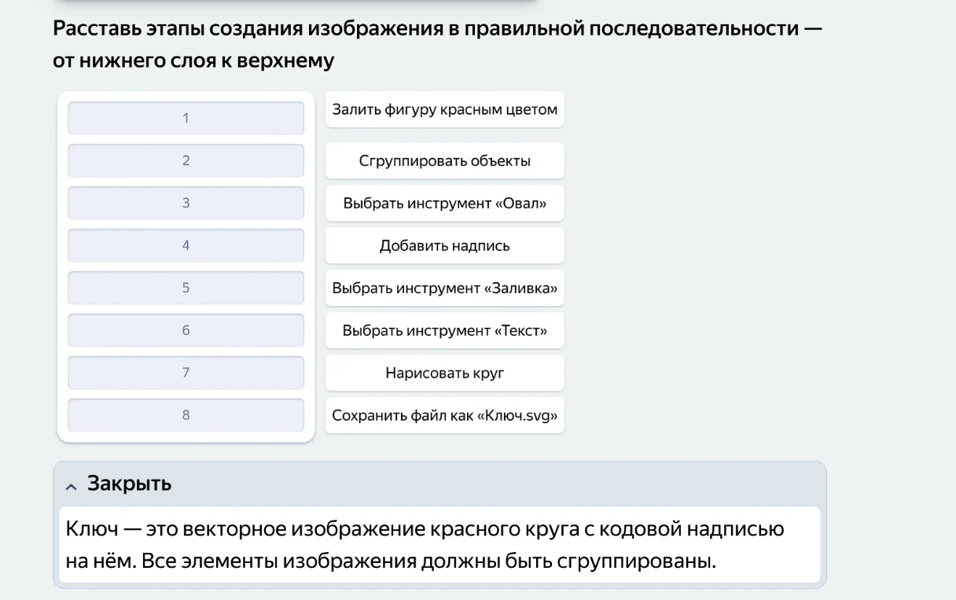Select slot number 6
Viewport: 956px width, 600px height.
click(x=186, y=330)
